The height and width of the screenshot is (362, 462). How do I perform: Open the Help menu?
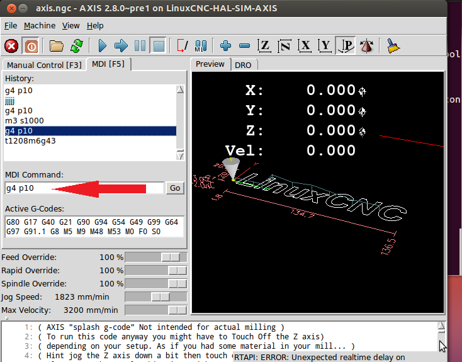pyautogui.click(x=95, y=26)
